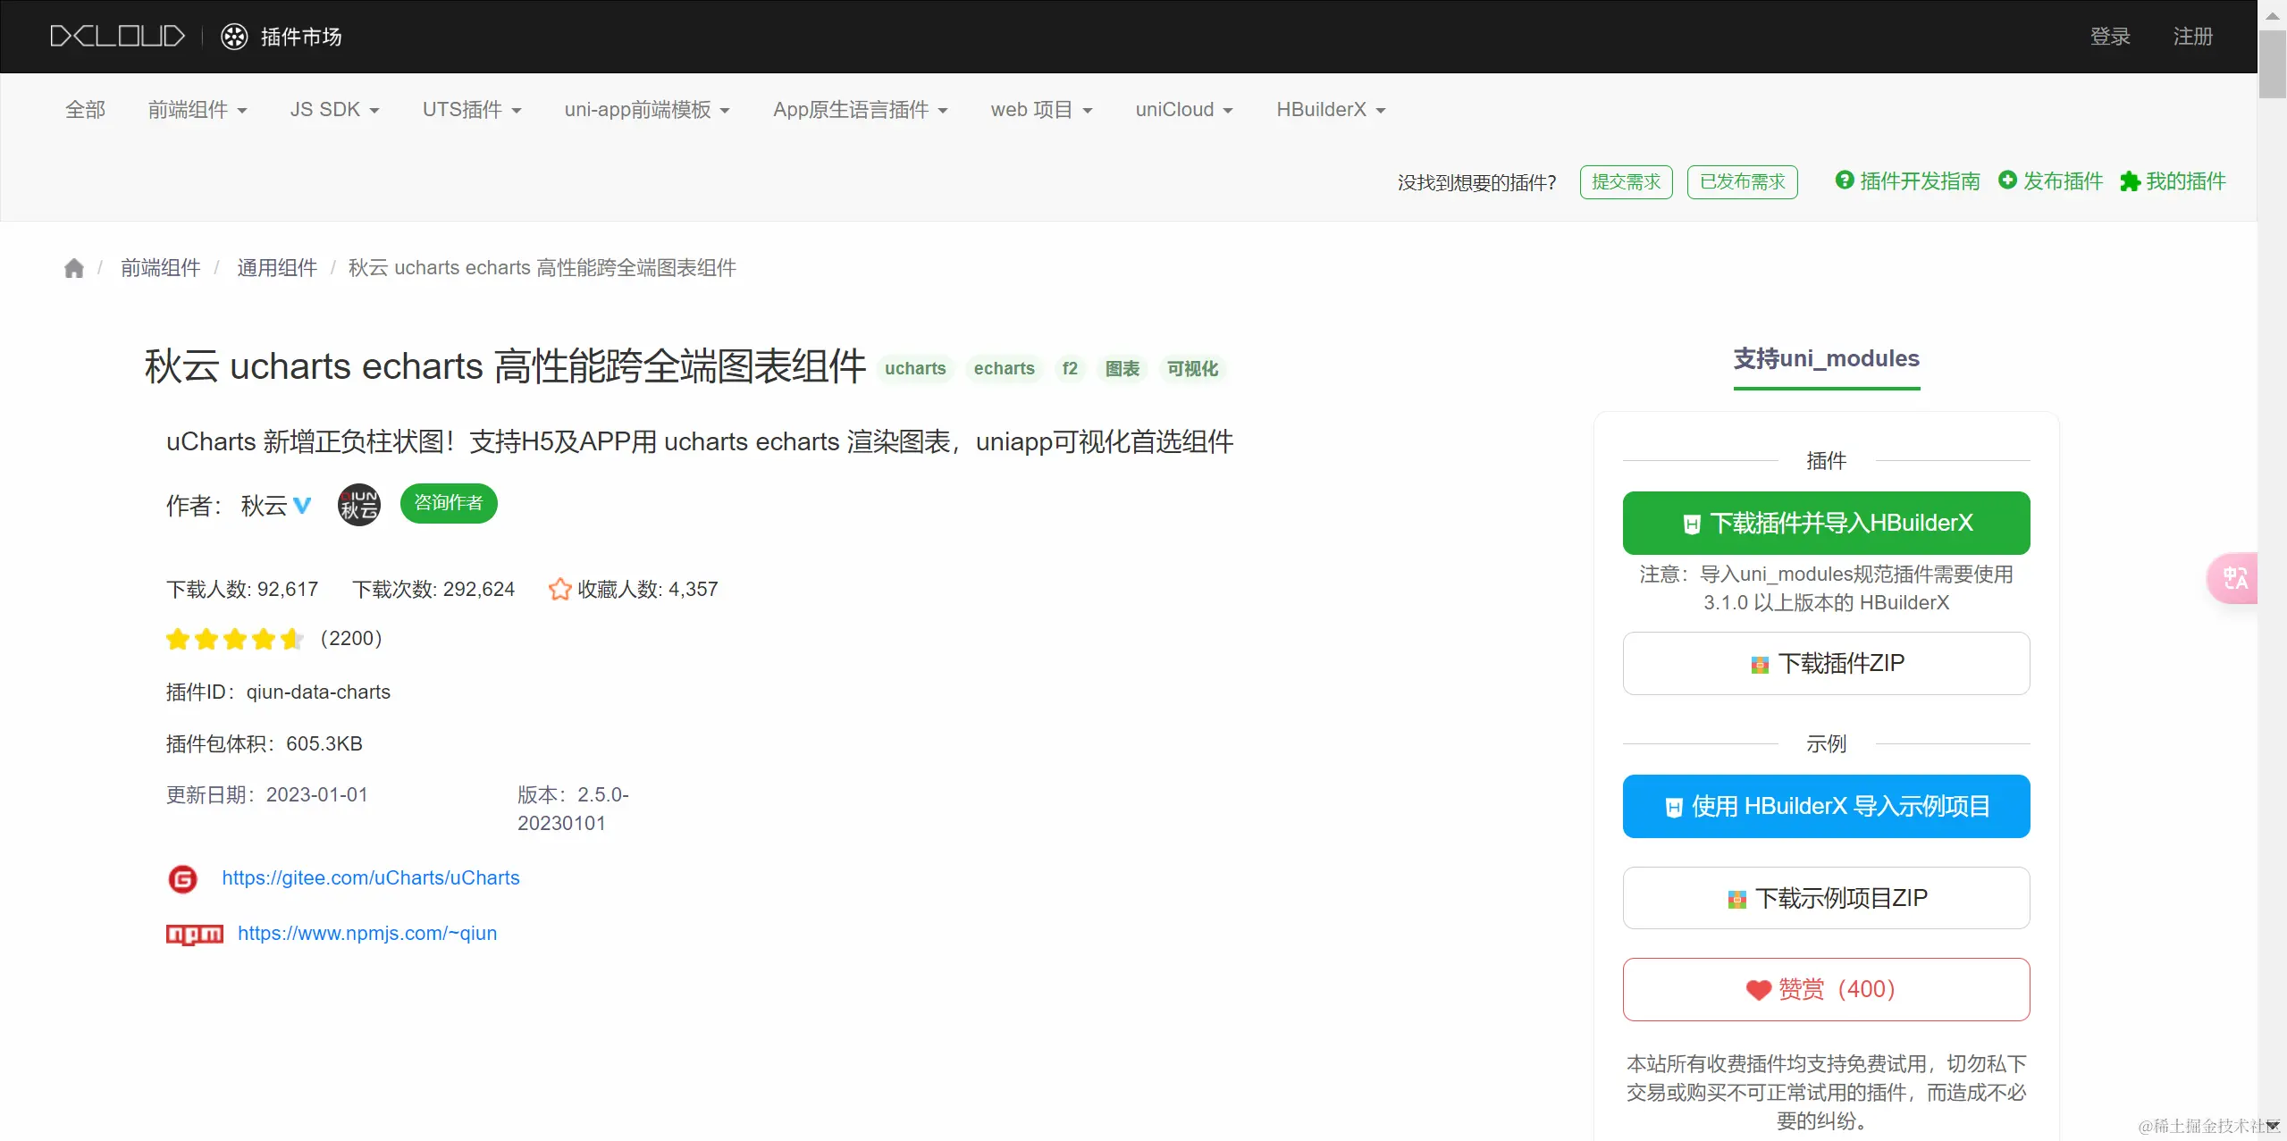The height and width of the screenshot is (1141, 2287).
Task: Click the npm logo icon
Action: coord(195,934)
